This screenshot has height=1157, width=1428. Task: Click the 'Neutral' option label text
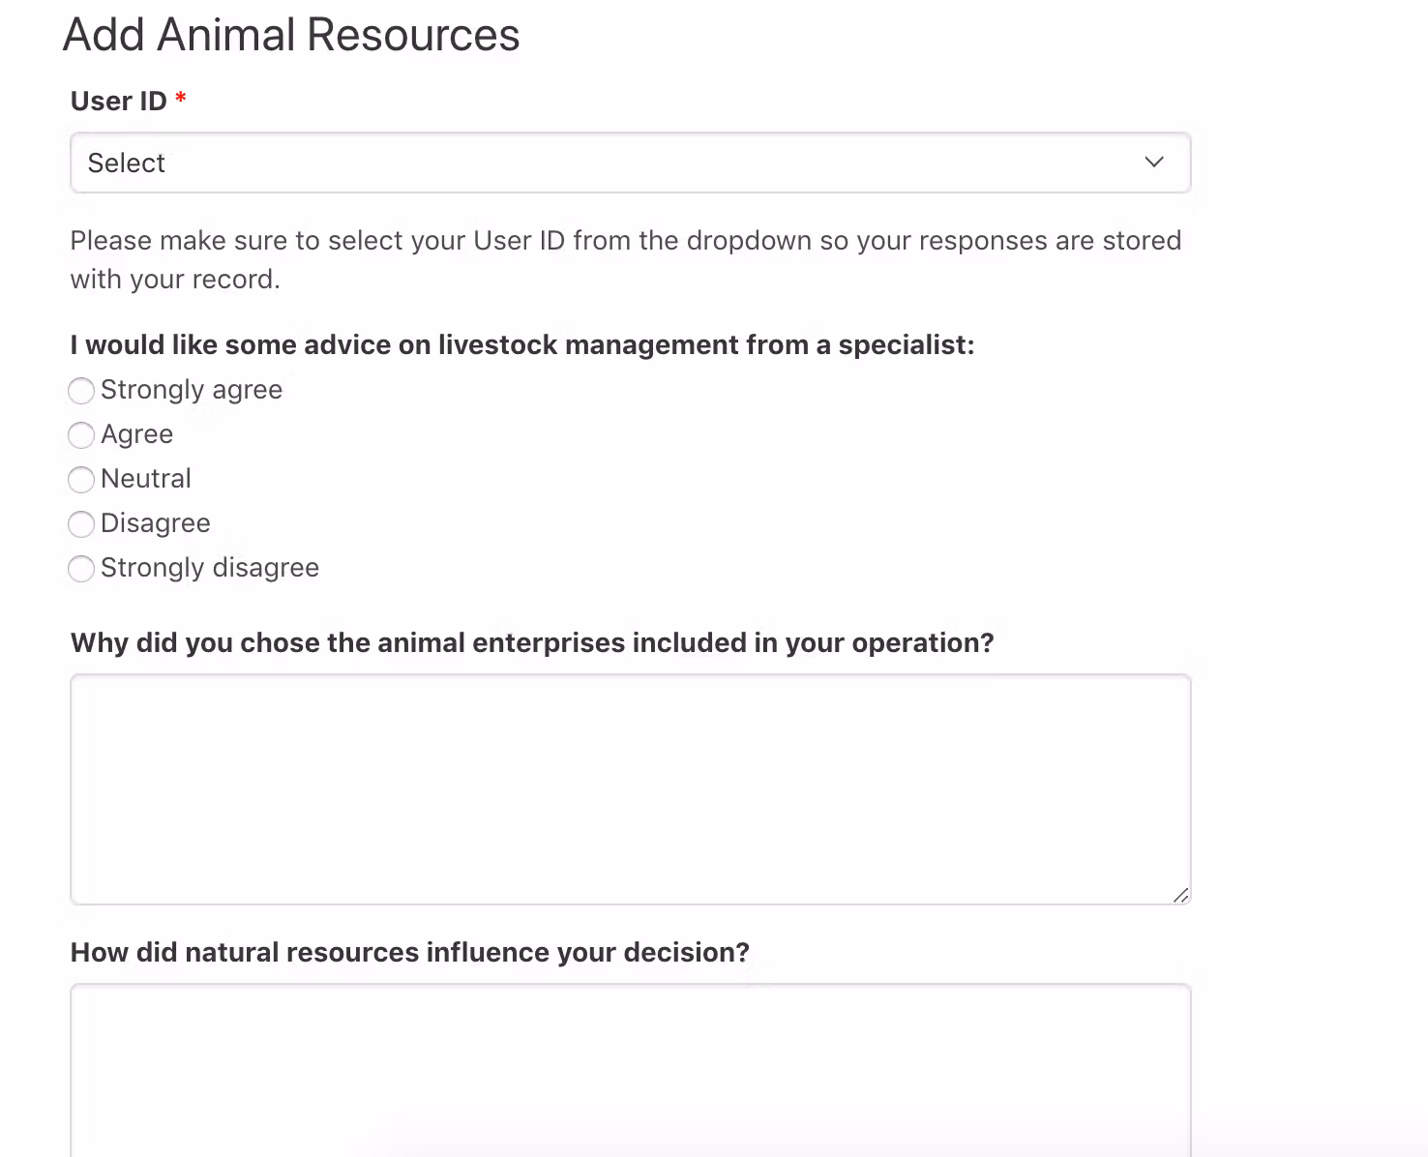(146, 479)
